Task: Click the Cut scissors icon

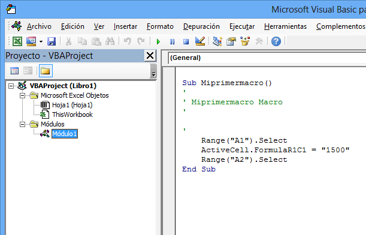Action: click(x=68, y=41)
